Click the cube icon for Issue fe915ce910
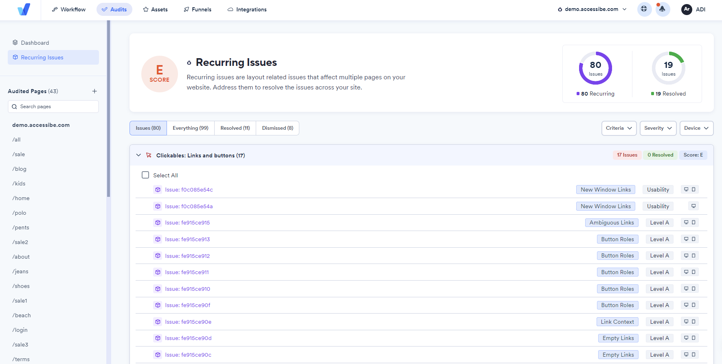This screenshot has width=722, height=364. pyautogui.click(x=158, y=289)
